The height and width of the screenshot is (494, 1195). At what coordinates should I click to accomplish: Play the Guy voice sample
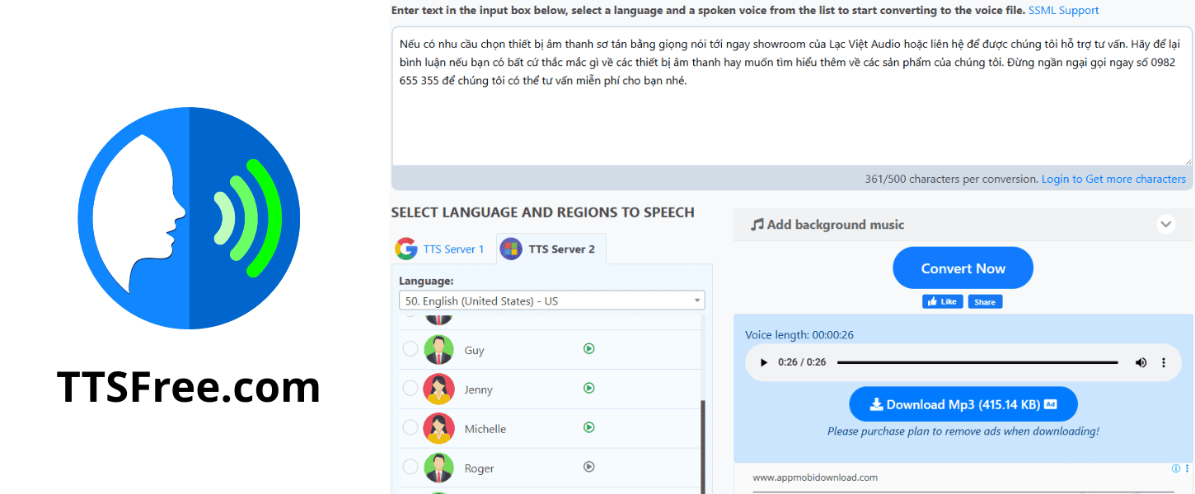pyautogui.click(x=588, y=348)
